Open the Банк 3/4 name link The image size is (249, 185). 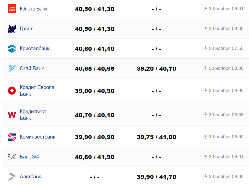29,157
